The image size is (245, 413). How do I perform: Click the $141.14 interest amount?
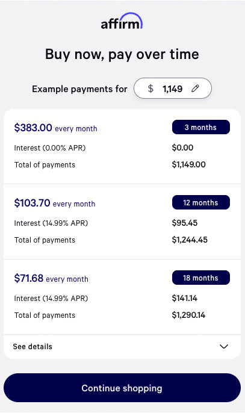185,298
